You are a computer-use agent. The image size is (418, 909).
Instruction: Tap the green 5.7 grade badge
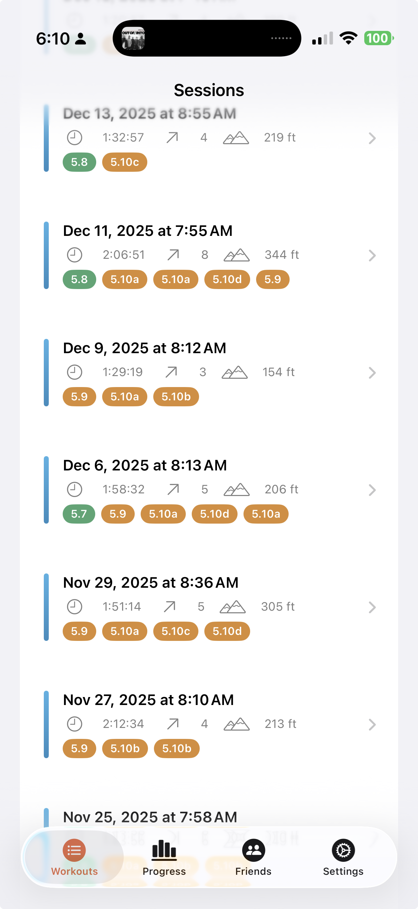[79, 514]
